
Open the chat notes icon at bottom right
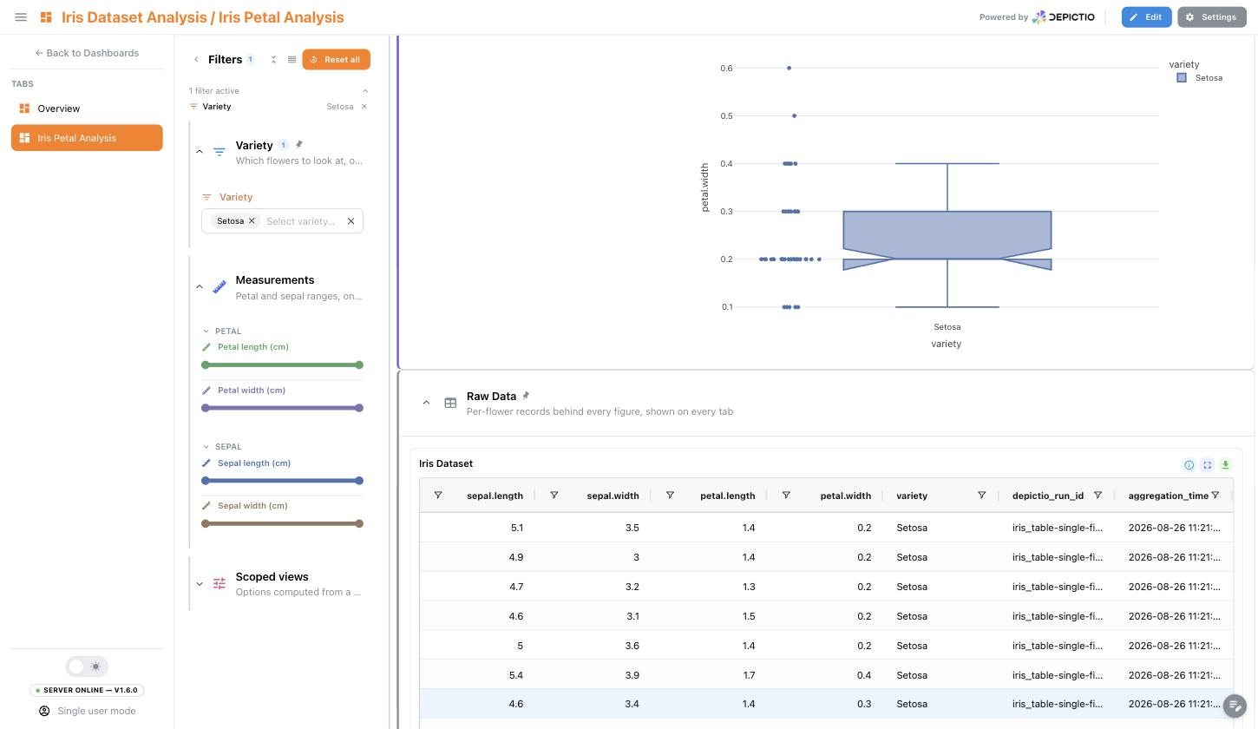(x=1235, y=705)
